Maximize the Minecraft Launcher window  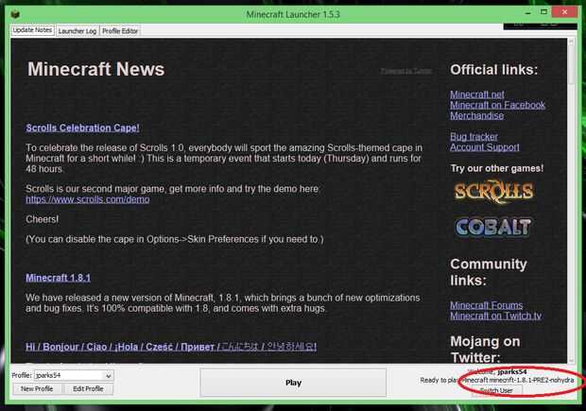pos(543,12)
